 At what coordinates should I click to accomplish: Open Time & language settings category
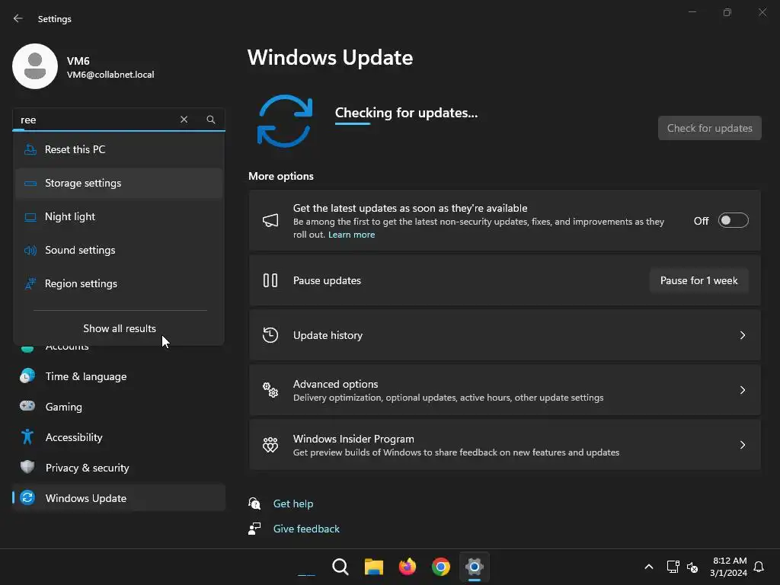tap(119, 376)
